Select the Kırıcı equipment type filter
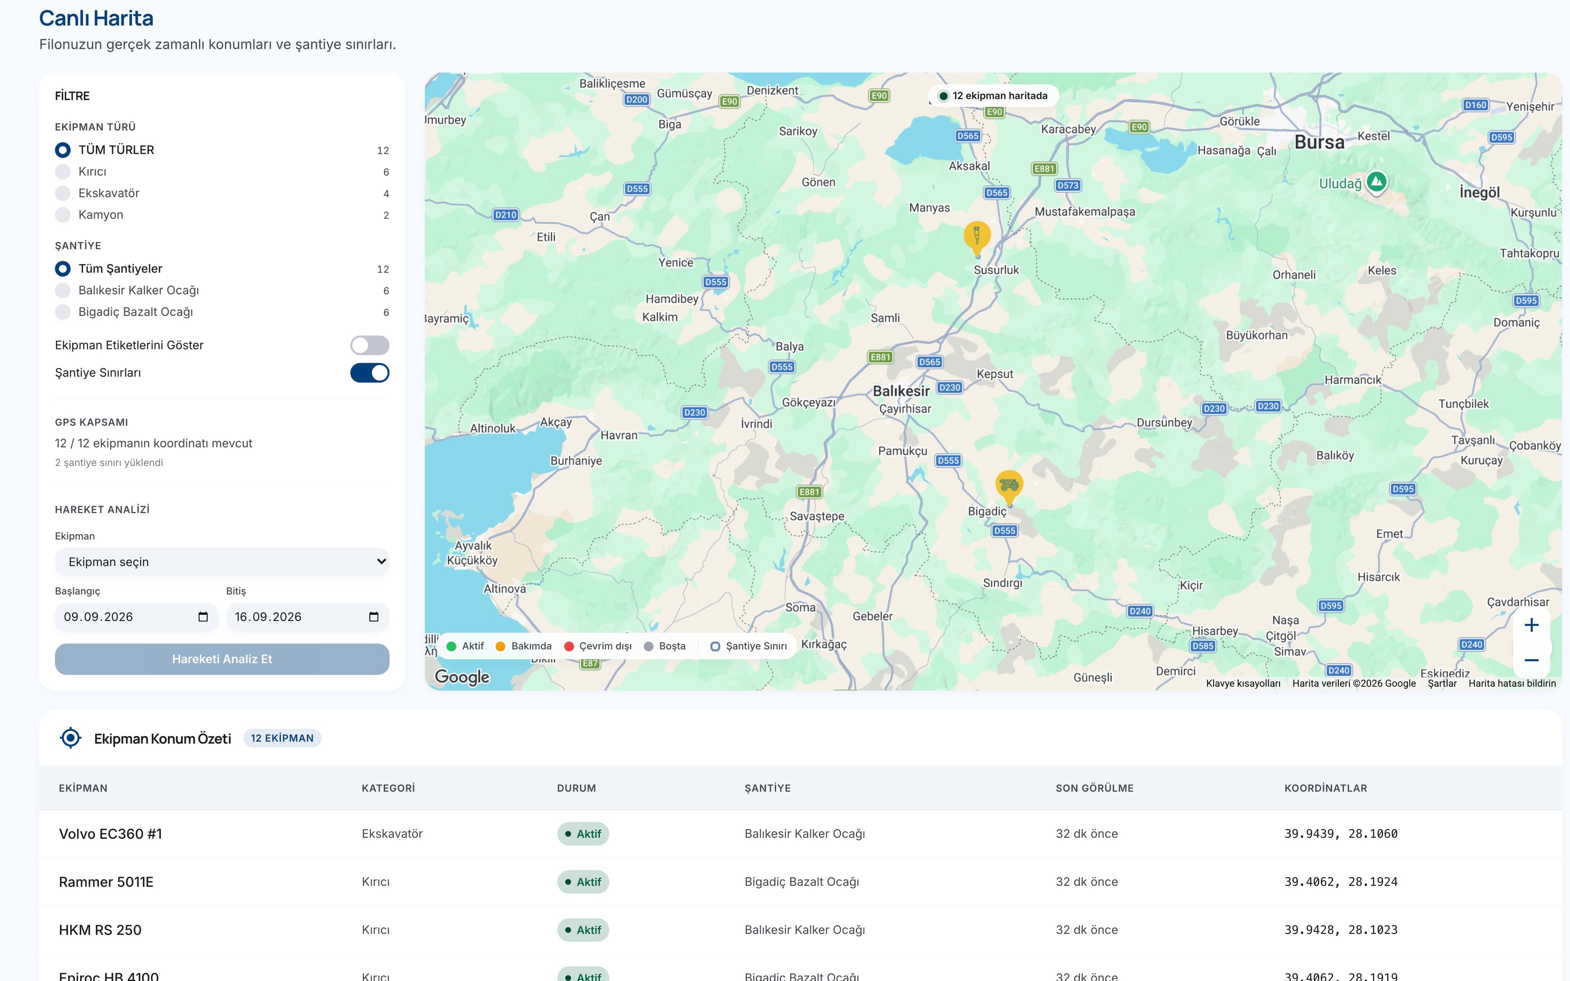The image size is (1570, 981). [63, 172]
